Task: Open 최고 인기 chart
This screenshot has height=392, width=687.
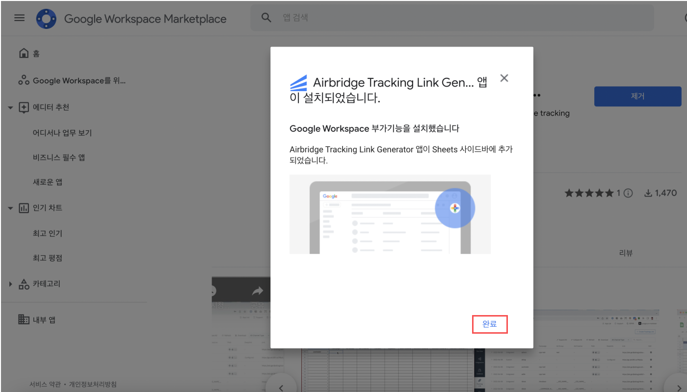Action: pyautogui.click(x=48, y=233)
